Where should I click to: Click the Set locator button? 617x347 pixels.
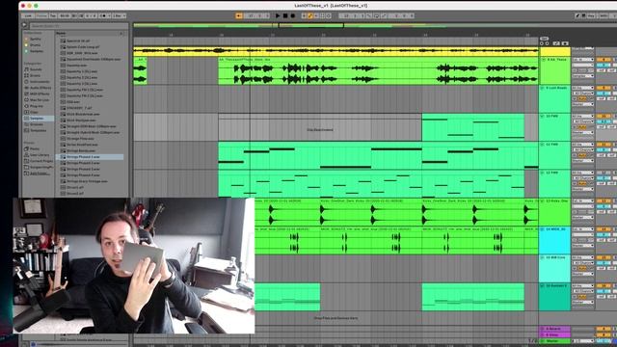545,39
